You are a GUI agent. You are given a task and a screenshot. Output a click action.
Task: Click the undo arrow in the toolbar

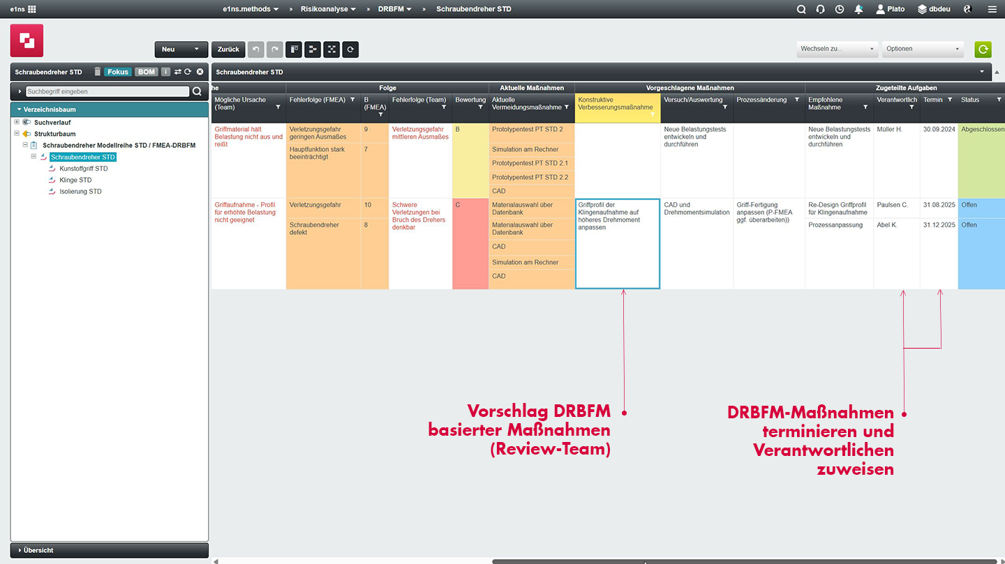(x=256, y=49)
